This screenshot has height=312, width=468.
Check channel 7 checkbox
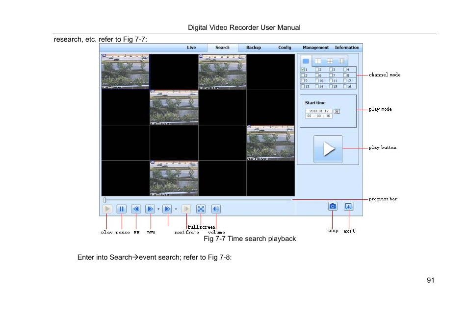[331, 75]
